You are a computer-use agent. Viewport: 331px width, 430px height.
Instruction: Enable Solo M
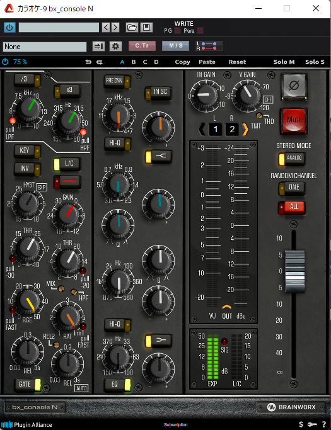point(284,62)
